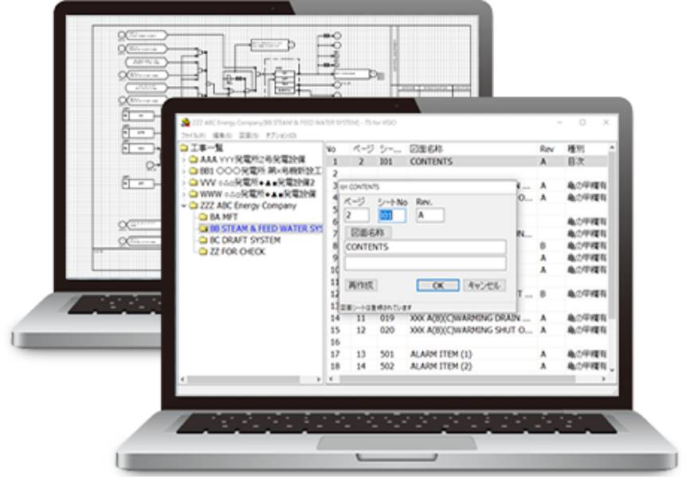The width and height of the screenshot is (686, 477).
Task: Click the ZZ FOR CHECK folder icon
Action: 202,252
